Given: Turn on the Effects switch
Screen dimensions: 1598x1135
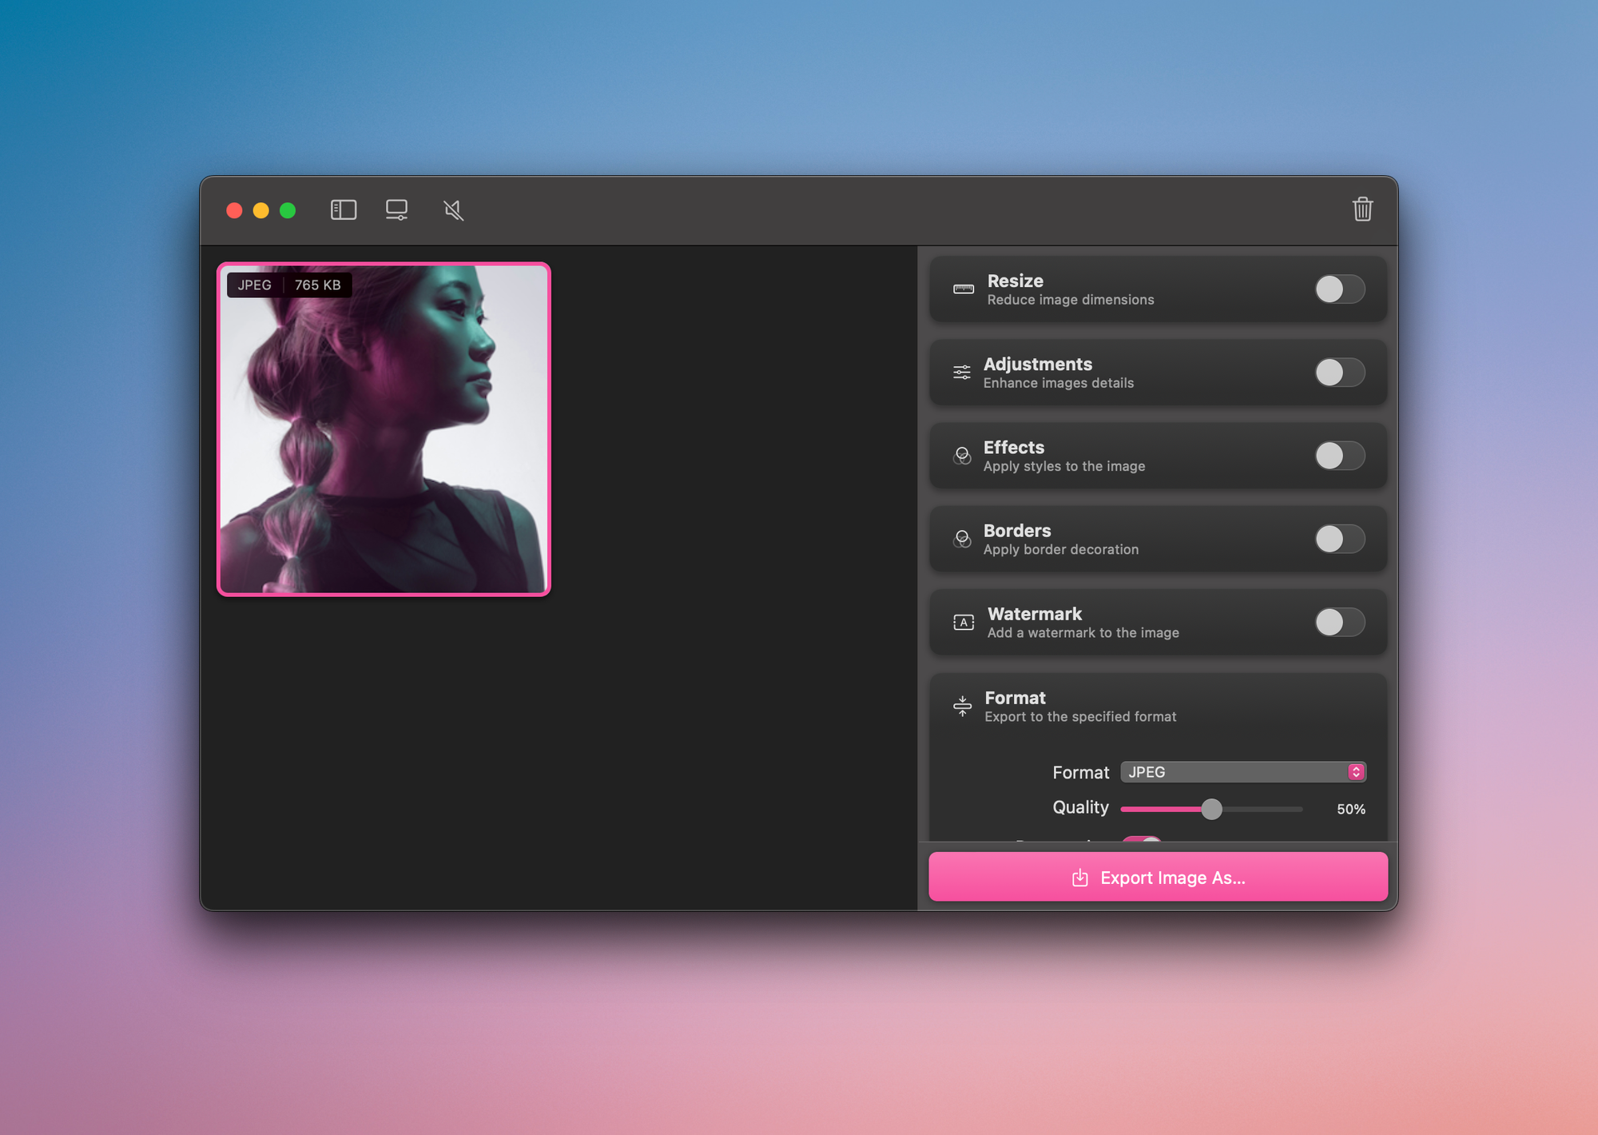Looking at the screenshot, I should click(x=1340, y=456).
